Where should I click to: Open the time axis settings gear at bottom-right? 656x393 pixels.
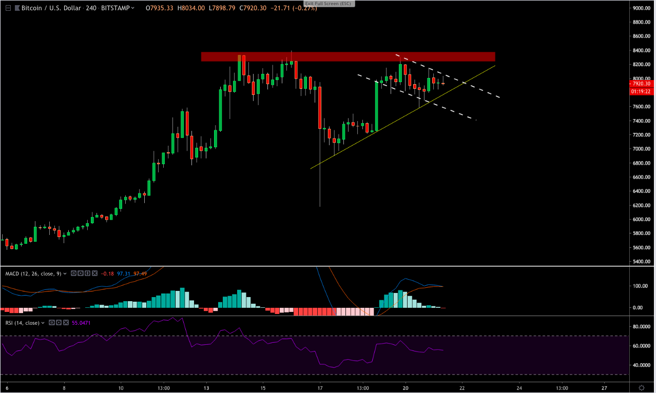coord(641,388)
